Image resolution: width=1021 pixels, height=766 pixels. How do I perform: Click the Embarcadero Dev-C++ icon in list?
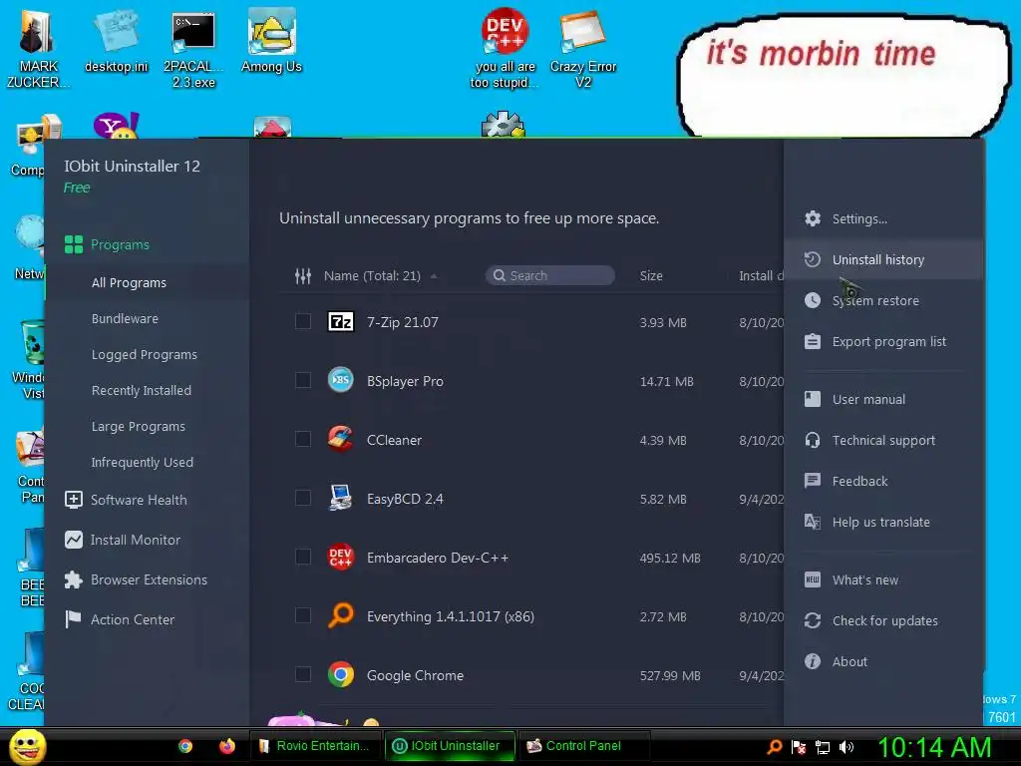click(341, 557)
